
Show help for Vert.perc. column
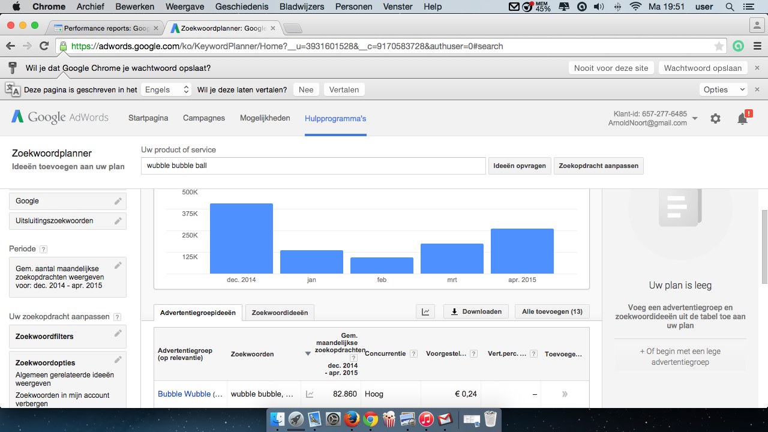click(533, 354)
